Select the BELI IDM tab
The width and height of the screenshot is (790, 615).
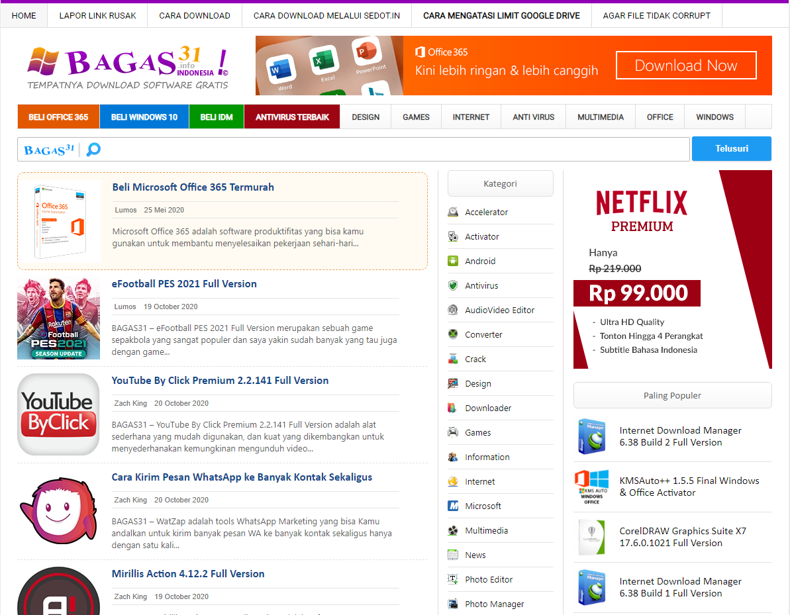217,117
